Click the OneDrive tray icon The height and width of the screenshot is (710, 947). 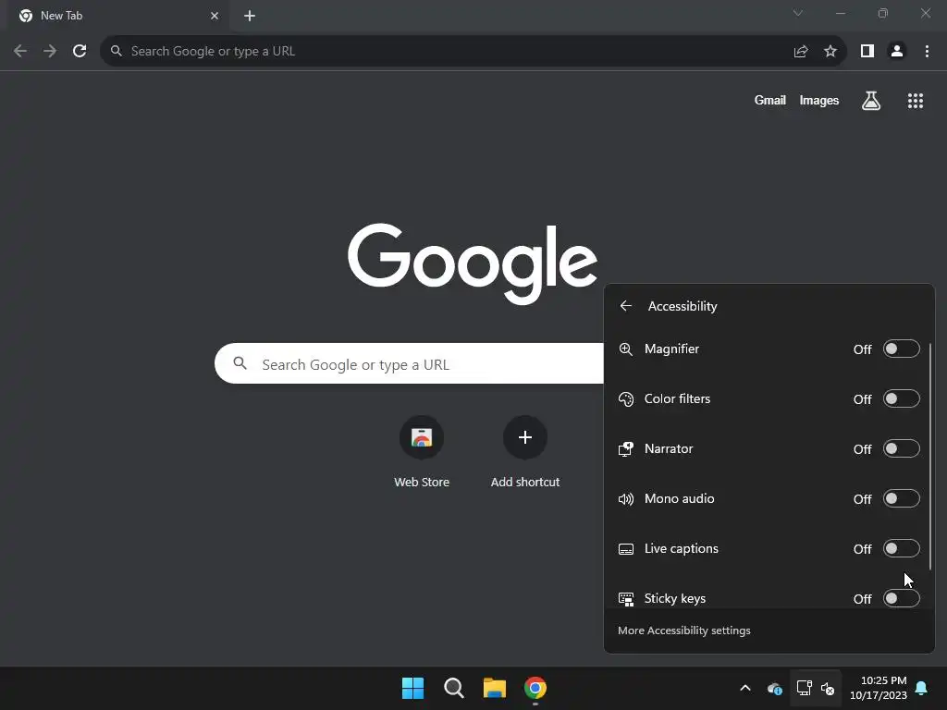point(775,688)
